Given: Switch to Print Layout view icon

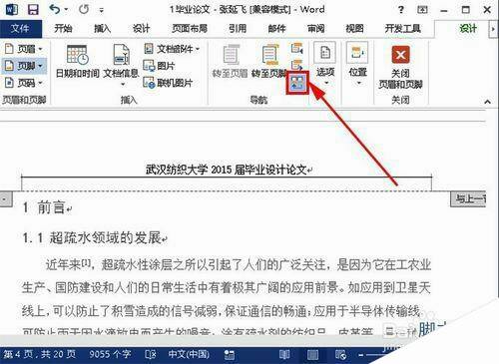Looking at the screenshot, I should click(312, 355).
